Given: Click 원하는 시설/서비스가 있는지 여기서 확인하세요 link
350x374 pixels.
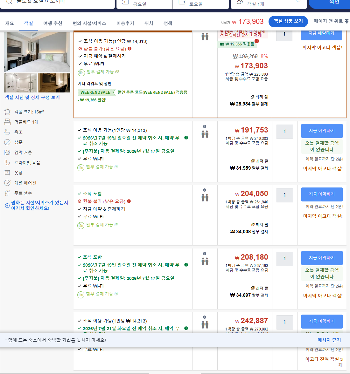Looking at the screenshot, I should tap(40, 205).
